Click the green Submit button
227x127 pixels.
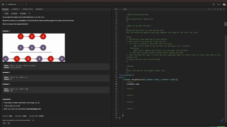(x=221, y=126)
